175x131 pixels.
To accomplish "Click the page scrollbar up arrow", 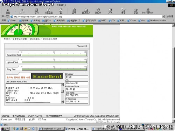I will click(173, 25).
